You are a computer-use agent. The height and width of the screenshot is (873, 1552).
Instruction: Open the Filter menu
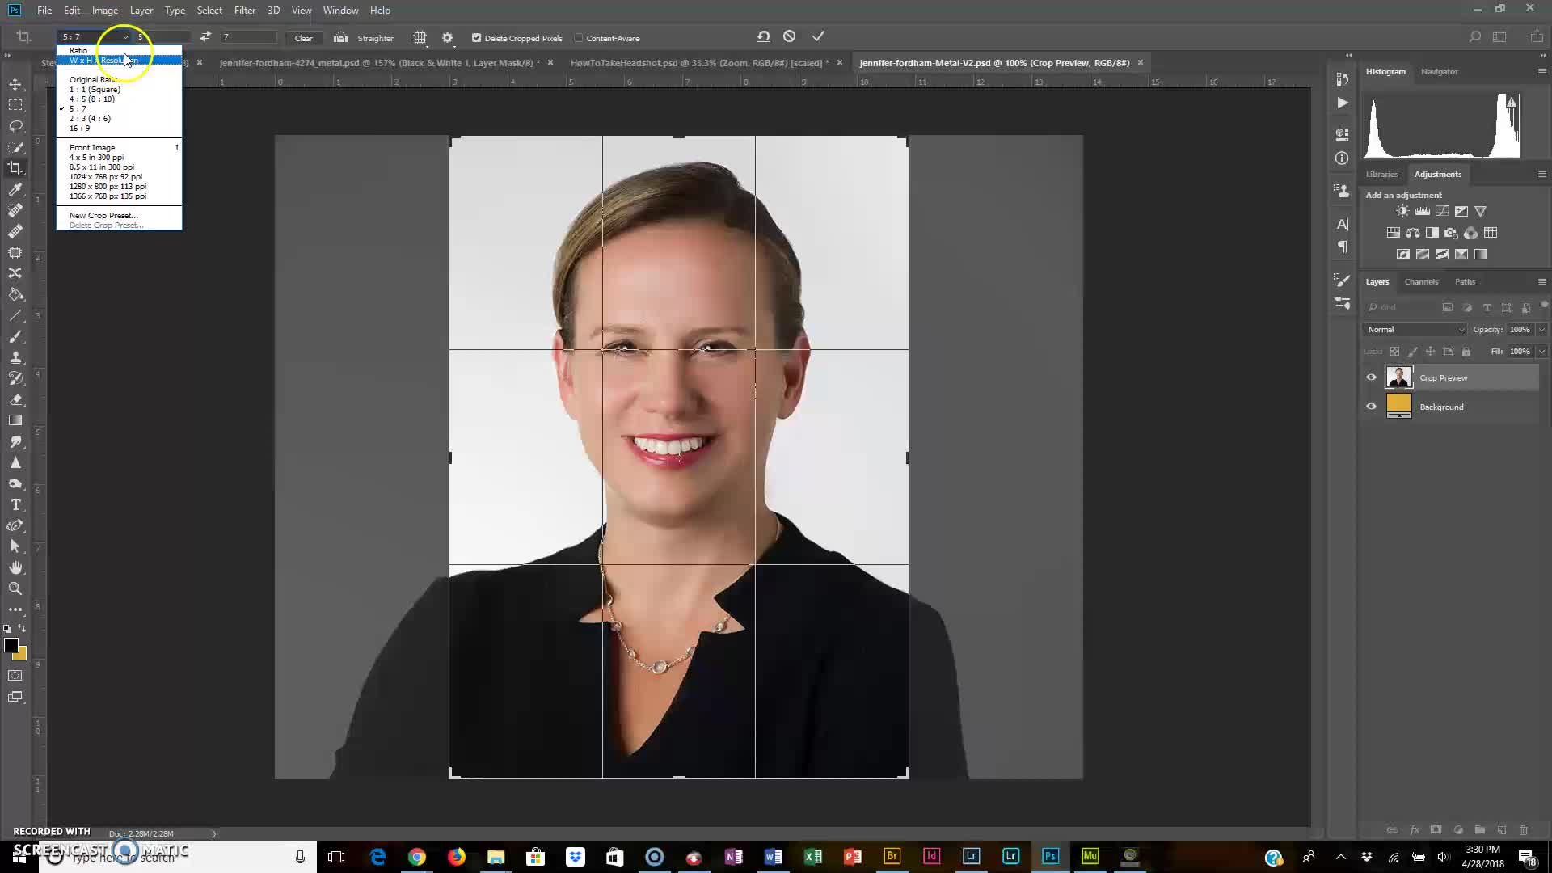pyautogui.click(x=244, y=11)
